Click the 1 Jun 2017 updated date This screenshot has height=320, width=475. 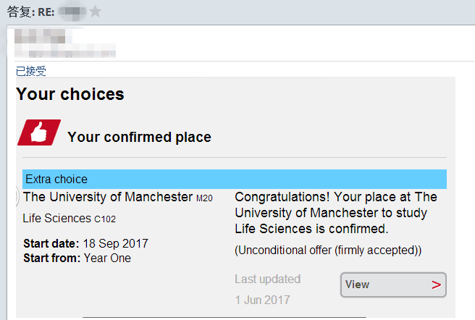[x=262, y=300]
